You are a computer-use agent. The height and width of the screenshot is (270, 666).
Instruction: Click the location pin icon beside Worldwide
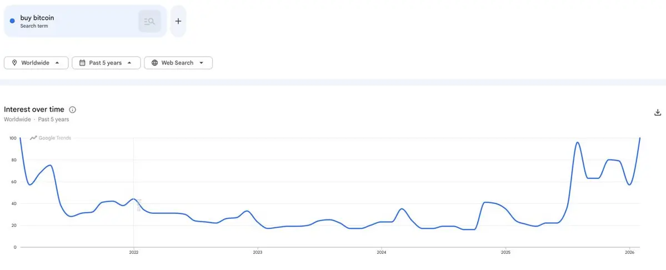tap(14, 63)
